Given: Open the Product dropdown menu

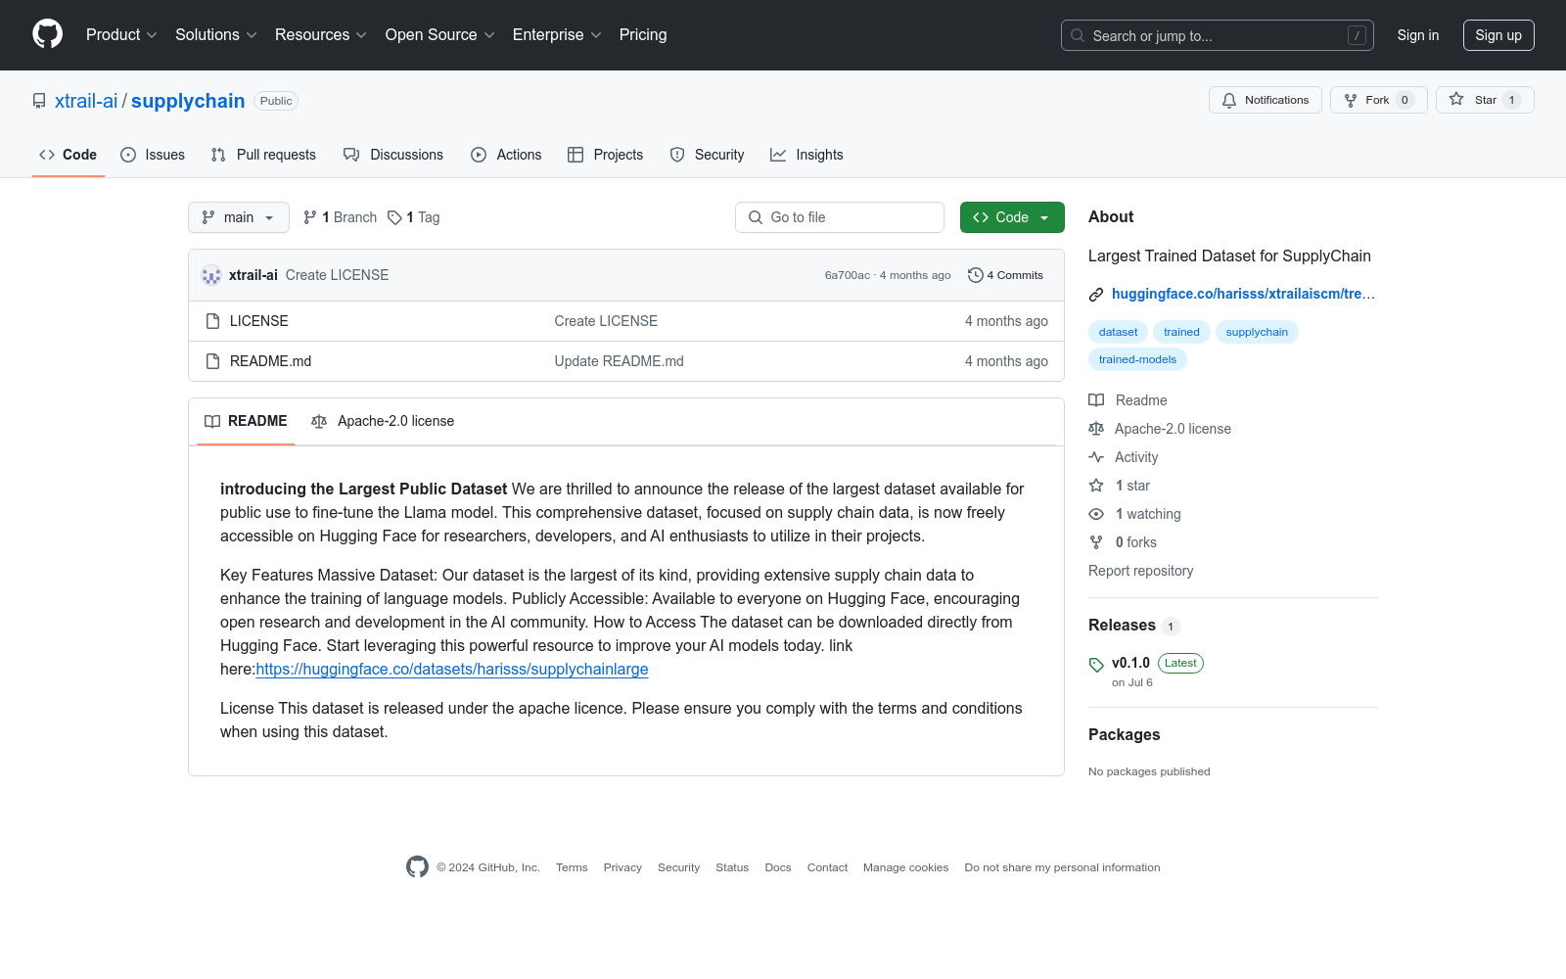Looking at the screenshot, I should [121, 35].
